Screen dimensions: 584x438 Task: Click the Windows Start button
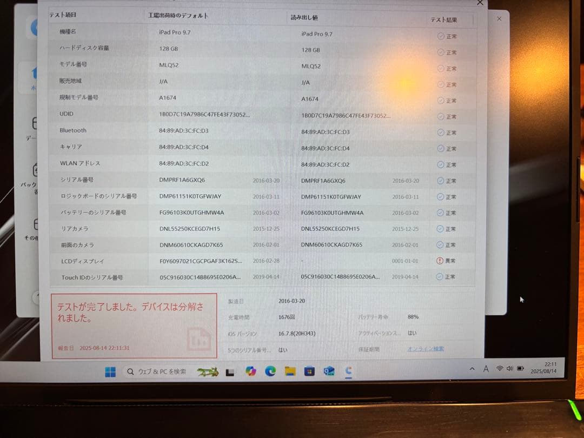point(110,371)
